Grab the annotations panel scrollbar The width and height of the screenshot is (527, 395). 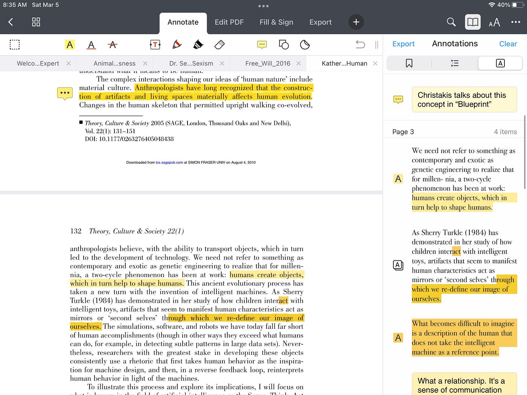click(525, 152)
